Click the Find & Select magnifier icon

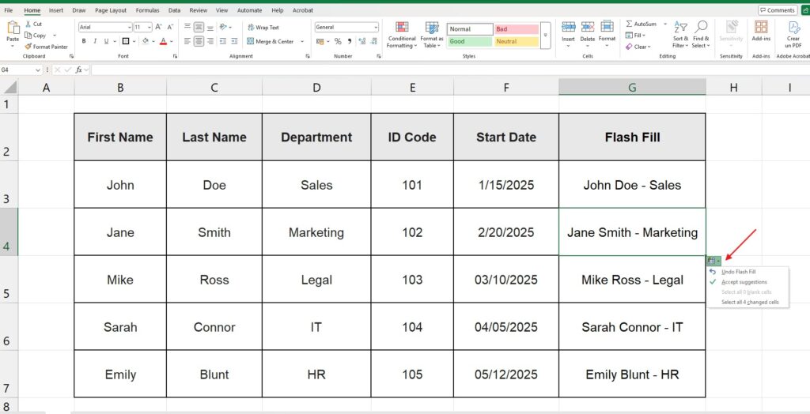[700, 28]
